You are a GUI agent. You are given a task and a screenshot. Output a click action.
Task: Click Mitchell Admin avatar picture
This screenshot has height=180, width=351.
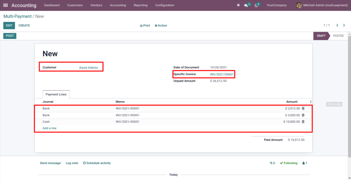[x=299, y=5]
